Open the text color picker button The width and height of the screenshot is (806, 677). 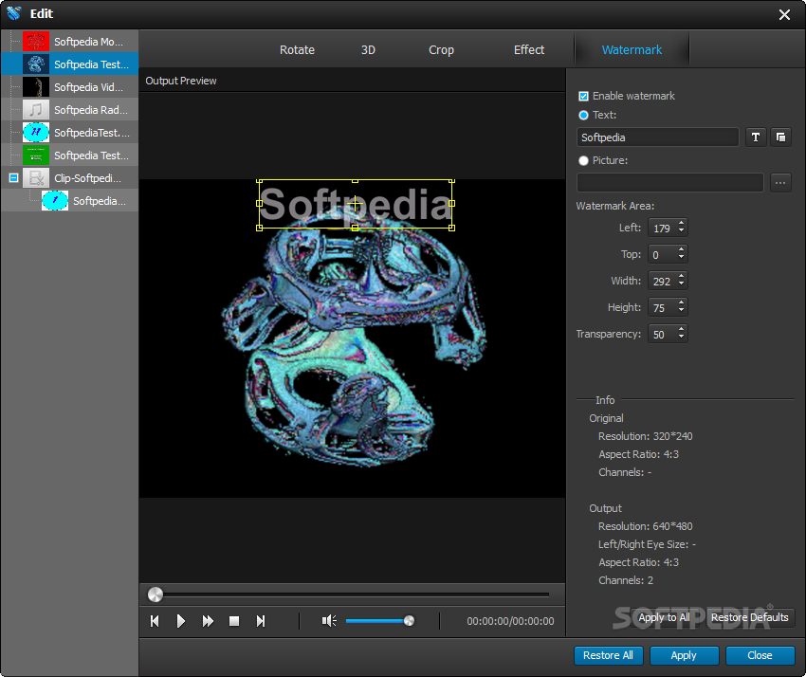coord(780,137)
